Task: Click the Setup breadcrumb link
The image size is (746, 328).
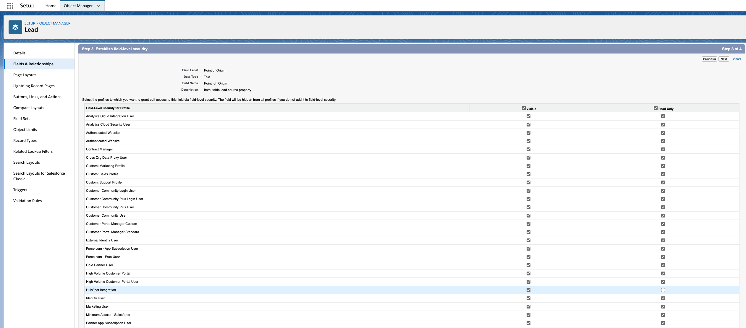Action: point(30,23)
